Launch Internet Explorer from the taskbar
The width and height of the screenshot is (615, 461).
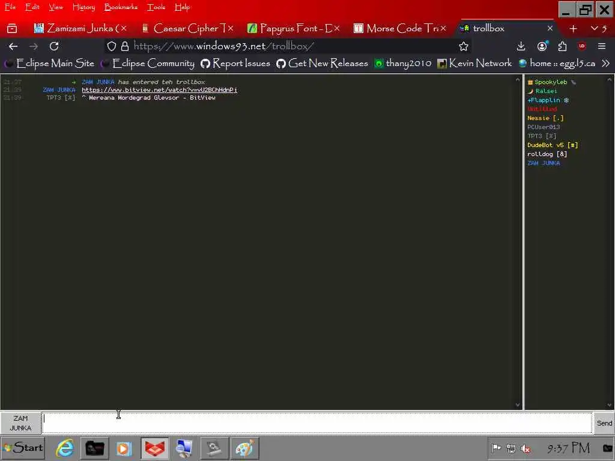click(x=65, y=448)
